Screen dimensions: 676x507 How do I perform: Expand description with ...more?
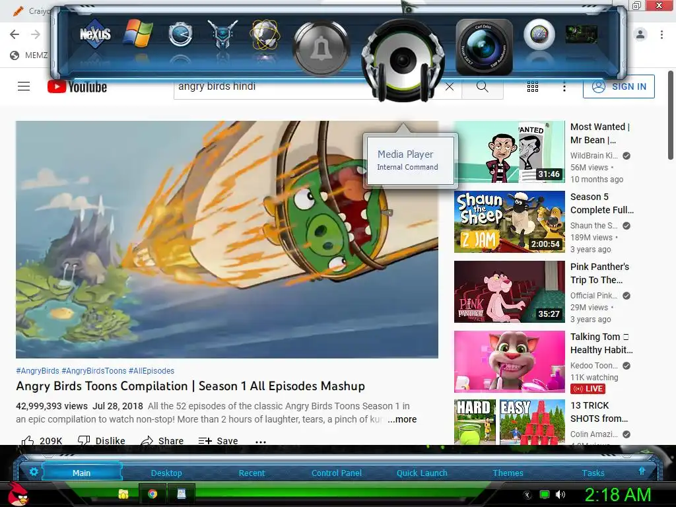402,419
